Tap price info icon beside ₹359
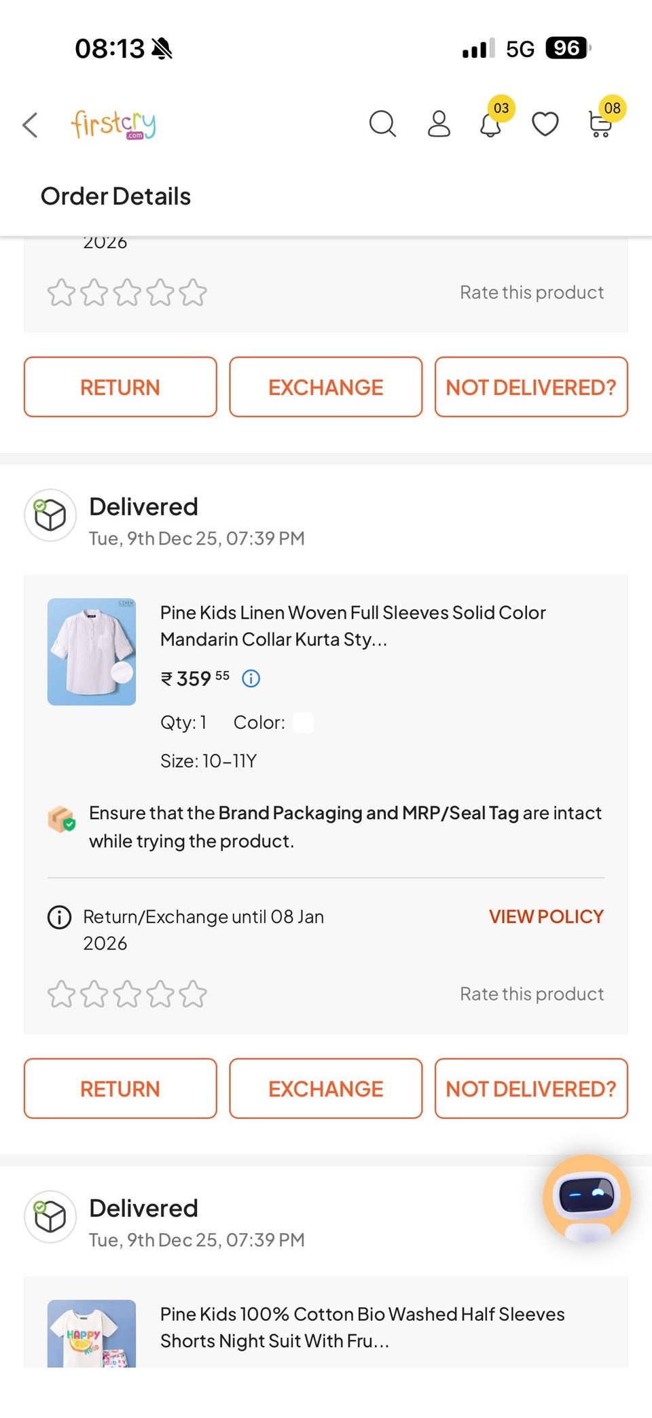Image resolution: width=652 pixels, height=1418 pixels. tap(251, 678)
